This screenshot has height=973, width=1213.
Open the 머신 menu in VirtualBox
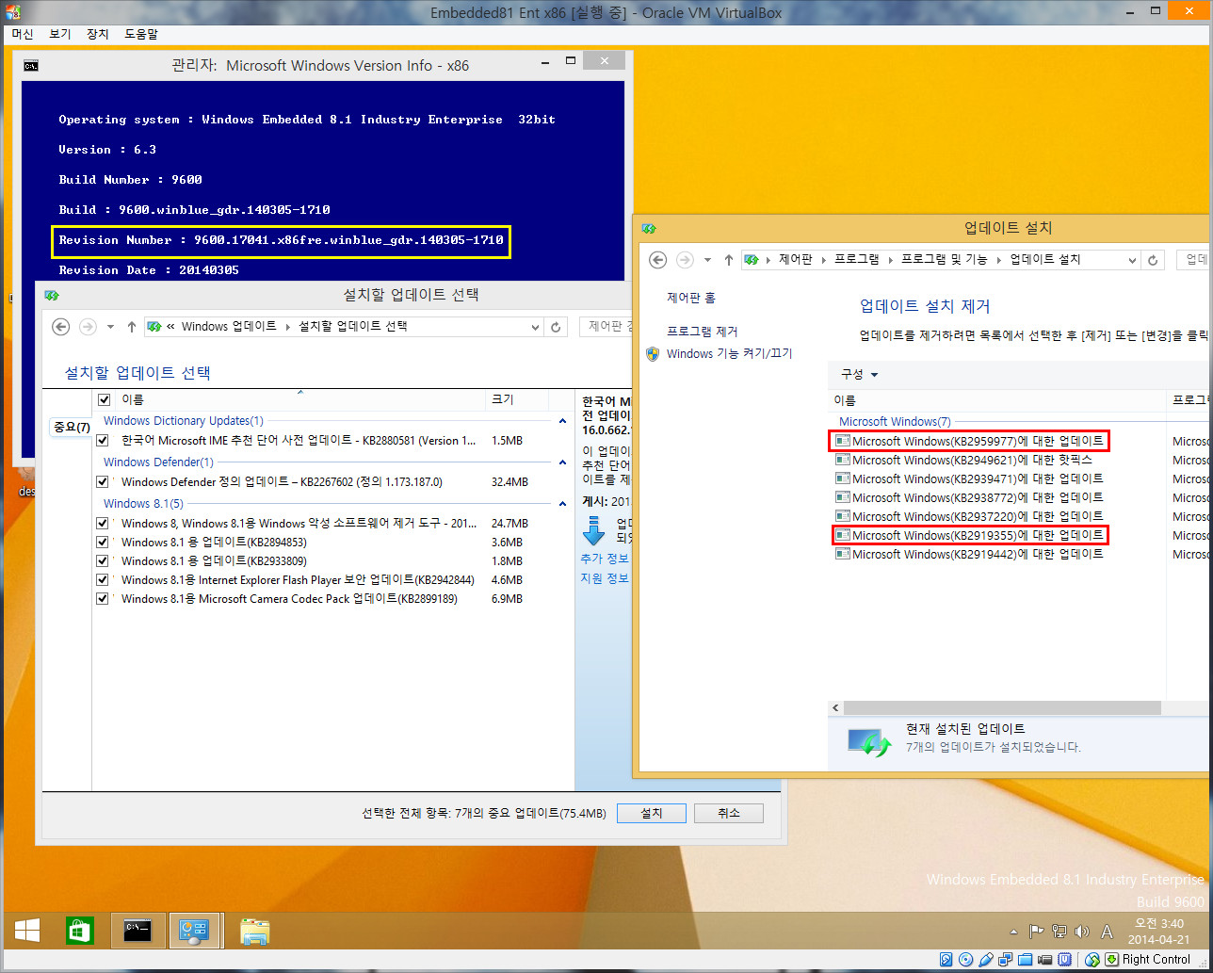[23, 34]
